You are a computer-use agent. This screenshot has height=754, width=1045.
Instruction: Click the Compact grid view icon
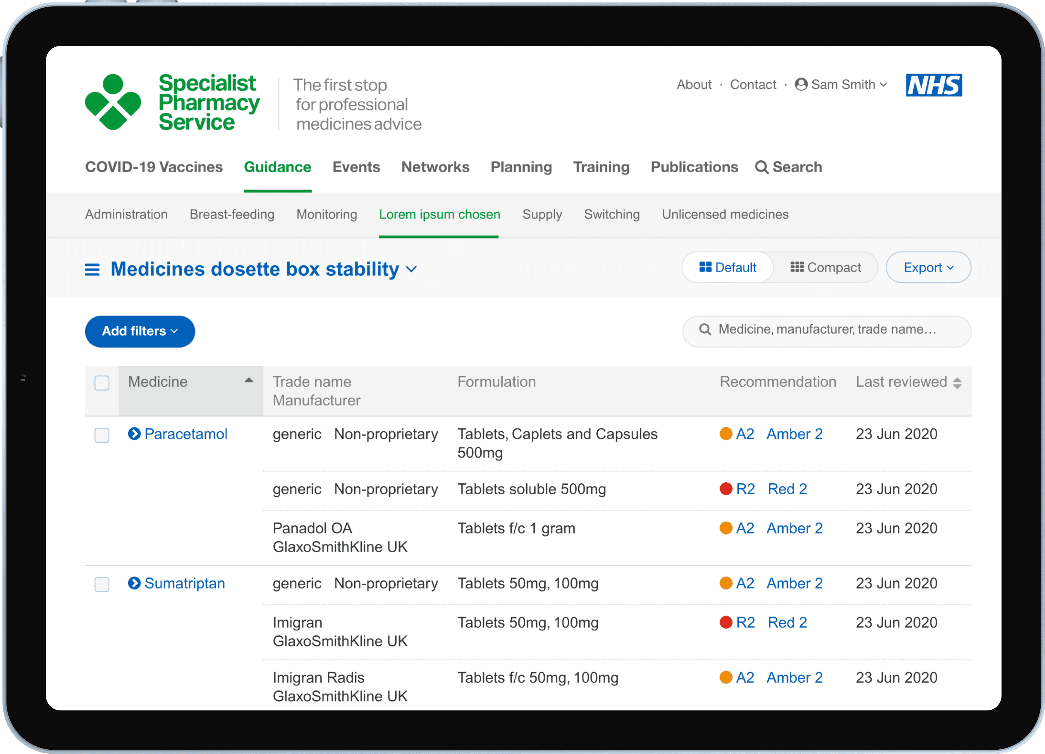coord(797,267)
